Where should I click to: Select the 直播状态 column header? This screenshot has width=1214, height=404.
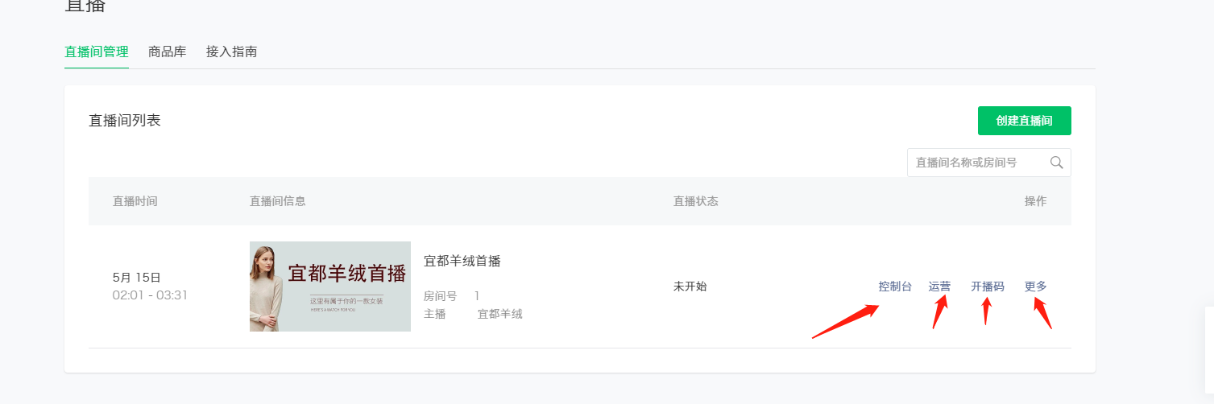[x=696, y=201]
